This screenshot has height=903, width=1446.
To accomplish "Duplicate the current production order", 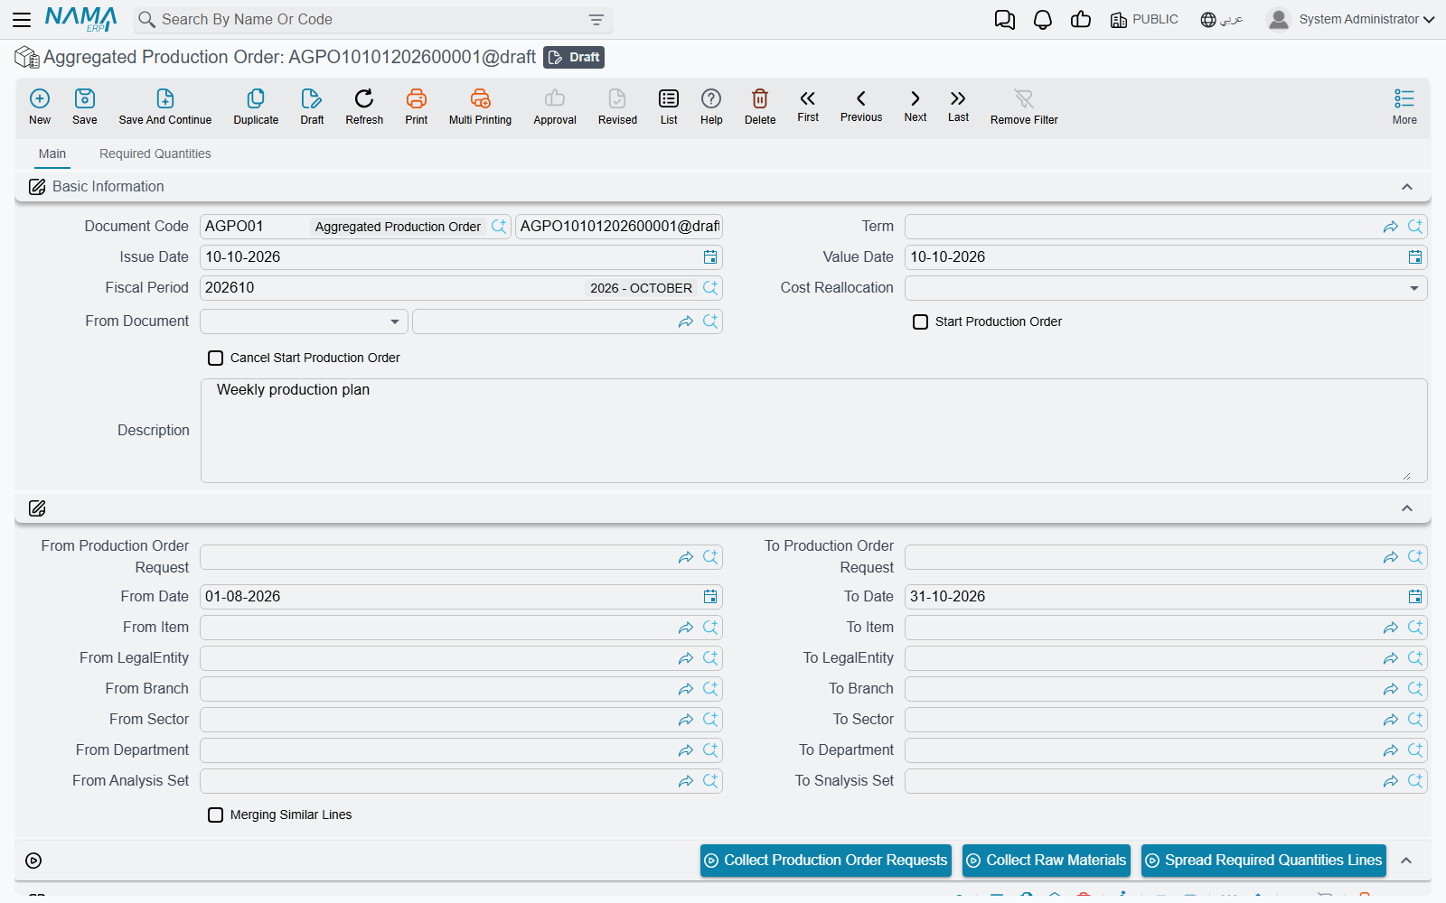I will (256, 107).
